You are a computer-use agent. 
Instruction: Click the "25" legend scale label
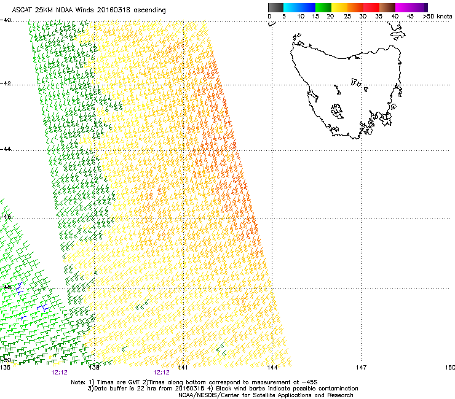point(347,17)
